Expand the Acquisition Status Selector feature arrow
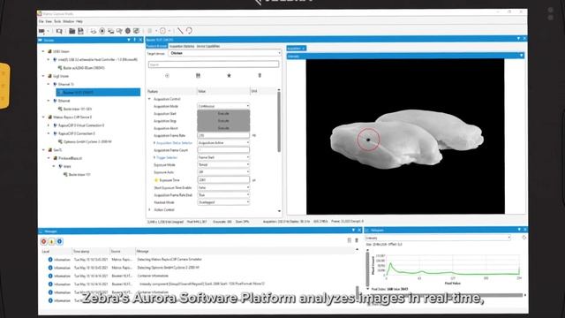565x318 pixels. [x=154, y=143]
